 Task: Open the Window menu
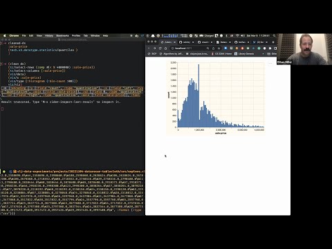click(x=95, y=35)
